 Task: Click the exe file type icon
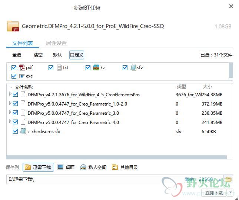click(22, 76)
